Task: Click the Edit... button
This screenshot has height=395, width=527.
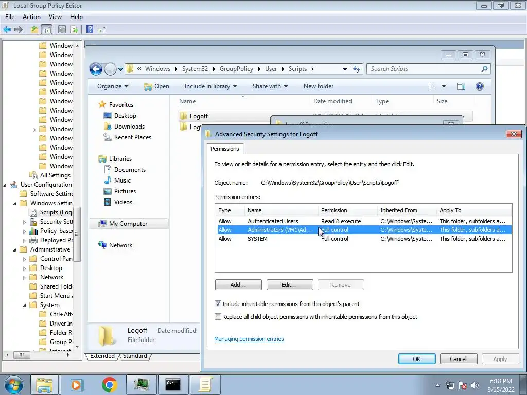Action: (x=289, y=285)
